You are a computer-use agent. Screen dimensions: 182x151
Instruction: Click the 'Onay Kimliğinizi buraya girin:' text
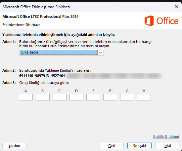[x=44, y=83]
